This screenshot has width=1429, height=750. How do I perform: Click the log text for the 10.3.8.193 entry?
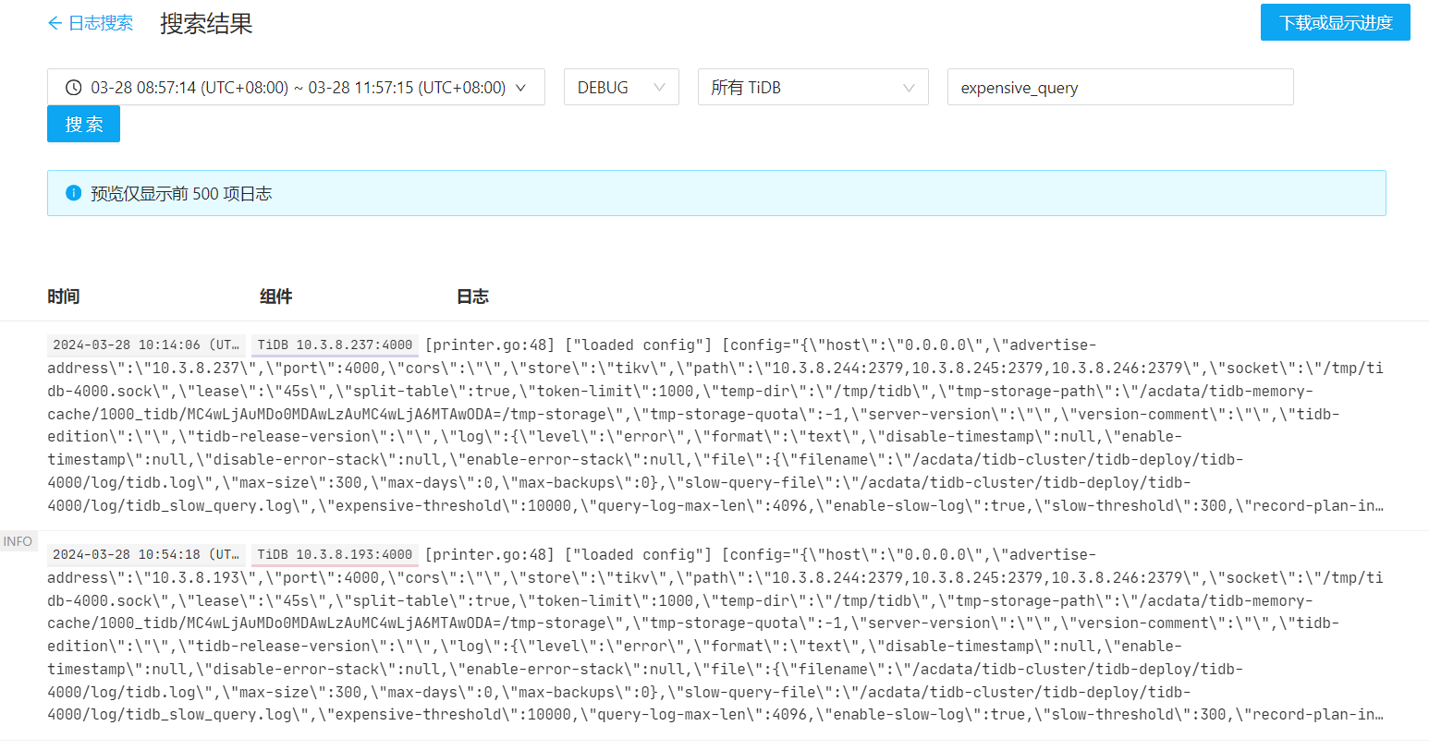716,635
